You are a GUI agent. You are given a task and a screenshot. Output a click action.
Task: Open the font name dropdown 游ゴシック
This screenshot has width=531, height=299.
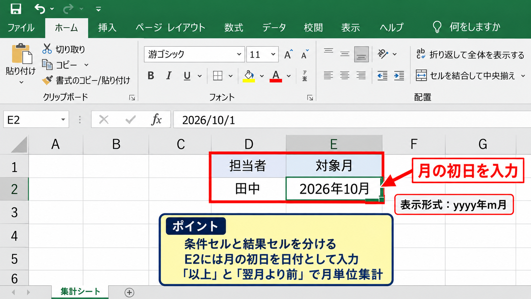tap(239, 54)
